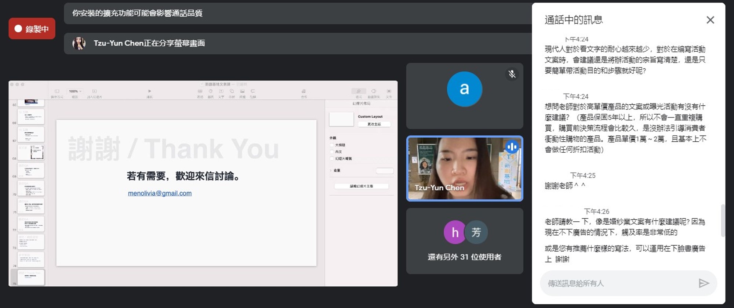Click the Keynote Table insert icon
The width and height of the screenshot is (734, 308).
[x=200, y=91]
